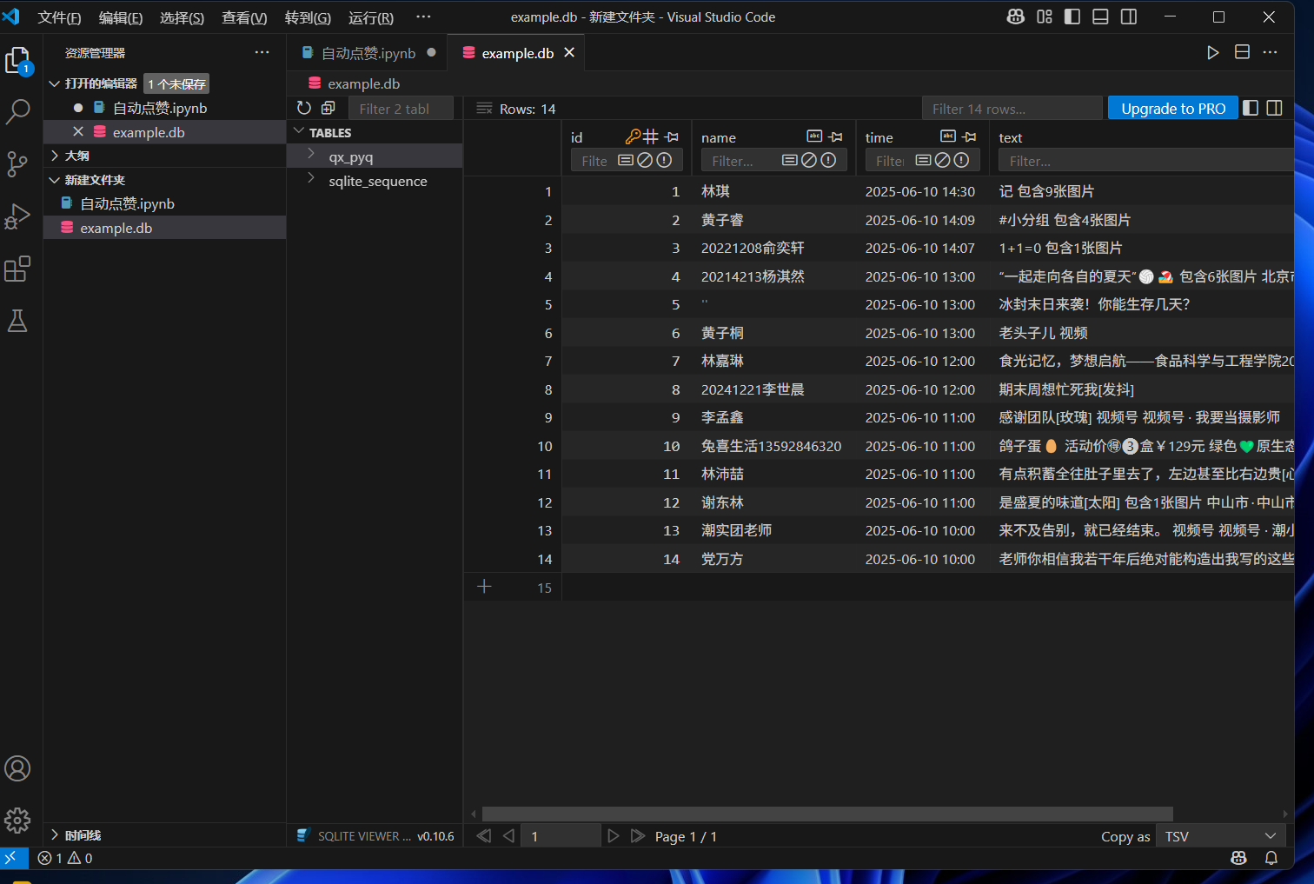Viewport: 1314px width, 884px height.
Task: Expand the 时间线 timeline section
Action: coord(55,835)
